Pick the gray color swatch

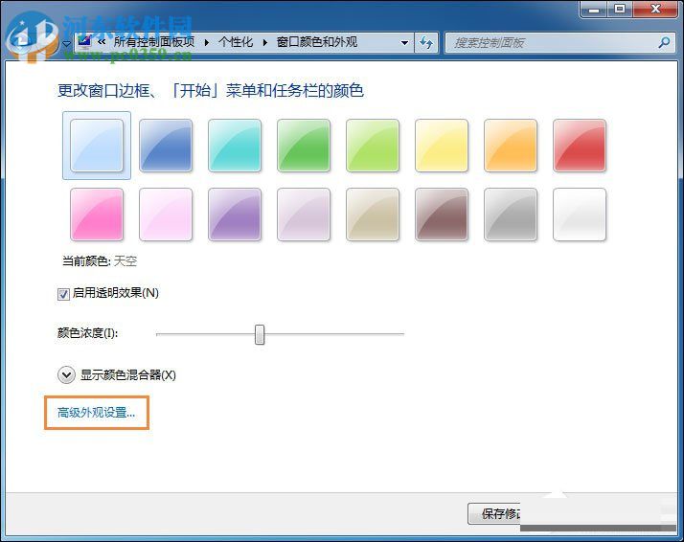(511, 215)
